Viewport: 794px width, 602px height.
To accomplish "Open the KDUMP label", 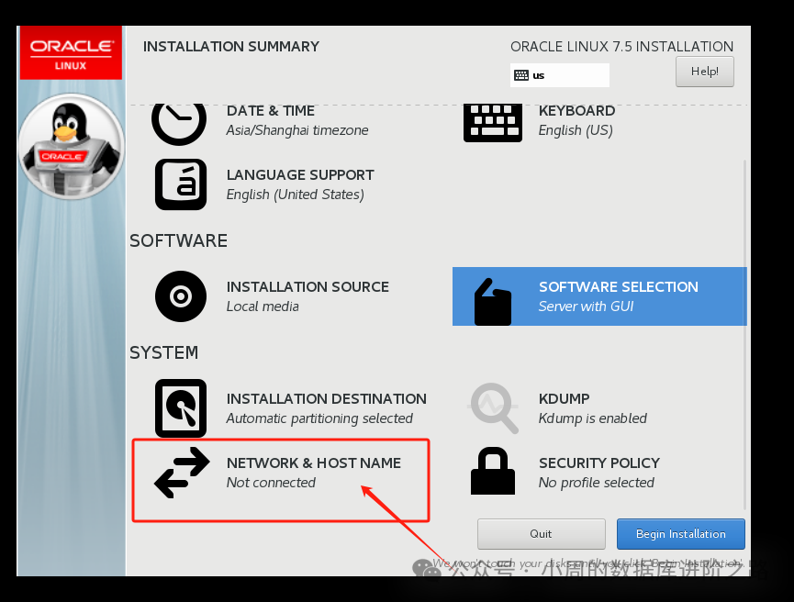I will [x=565, y=399].
